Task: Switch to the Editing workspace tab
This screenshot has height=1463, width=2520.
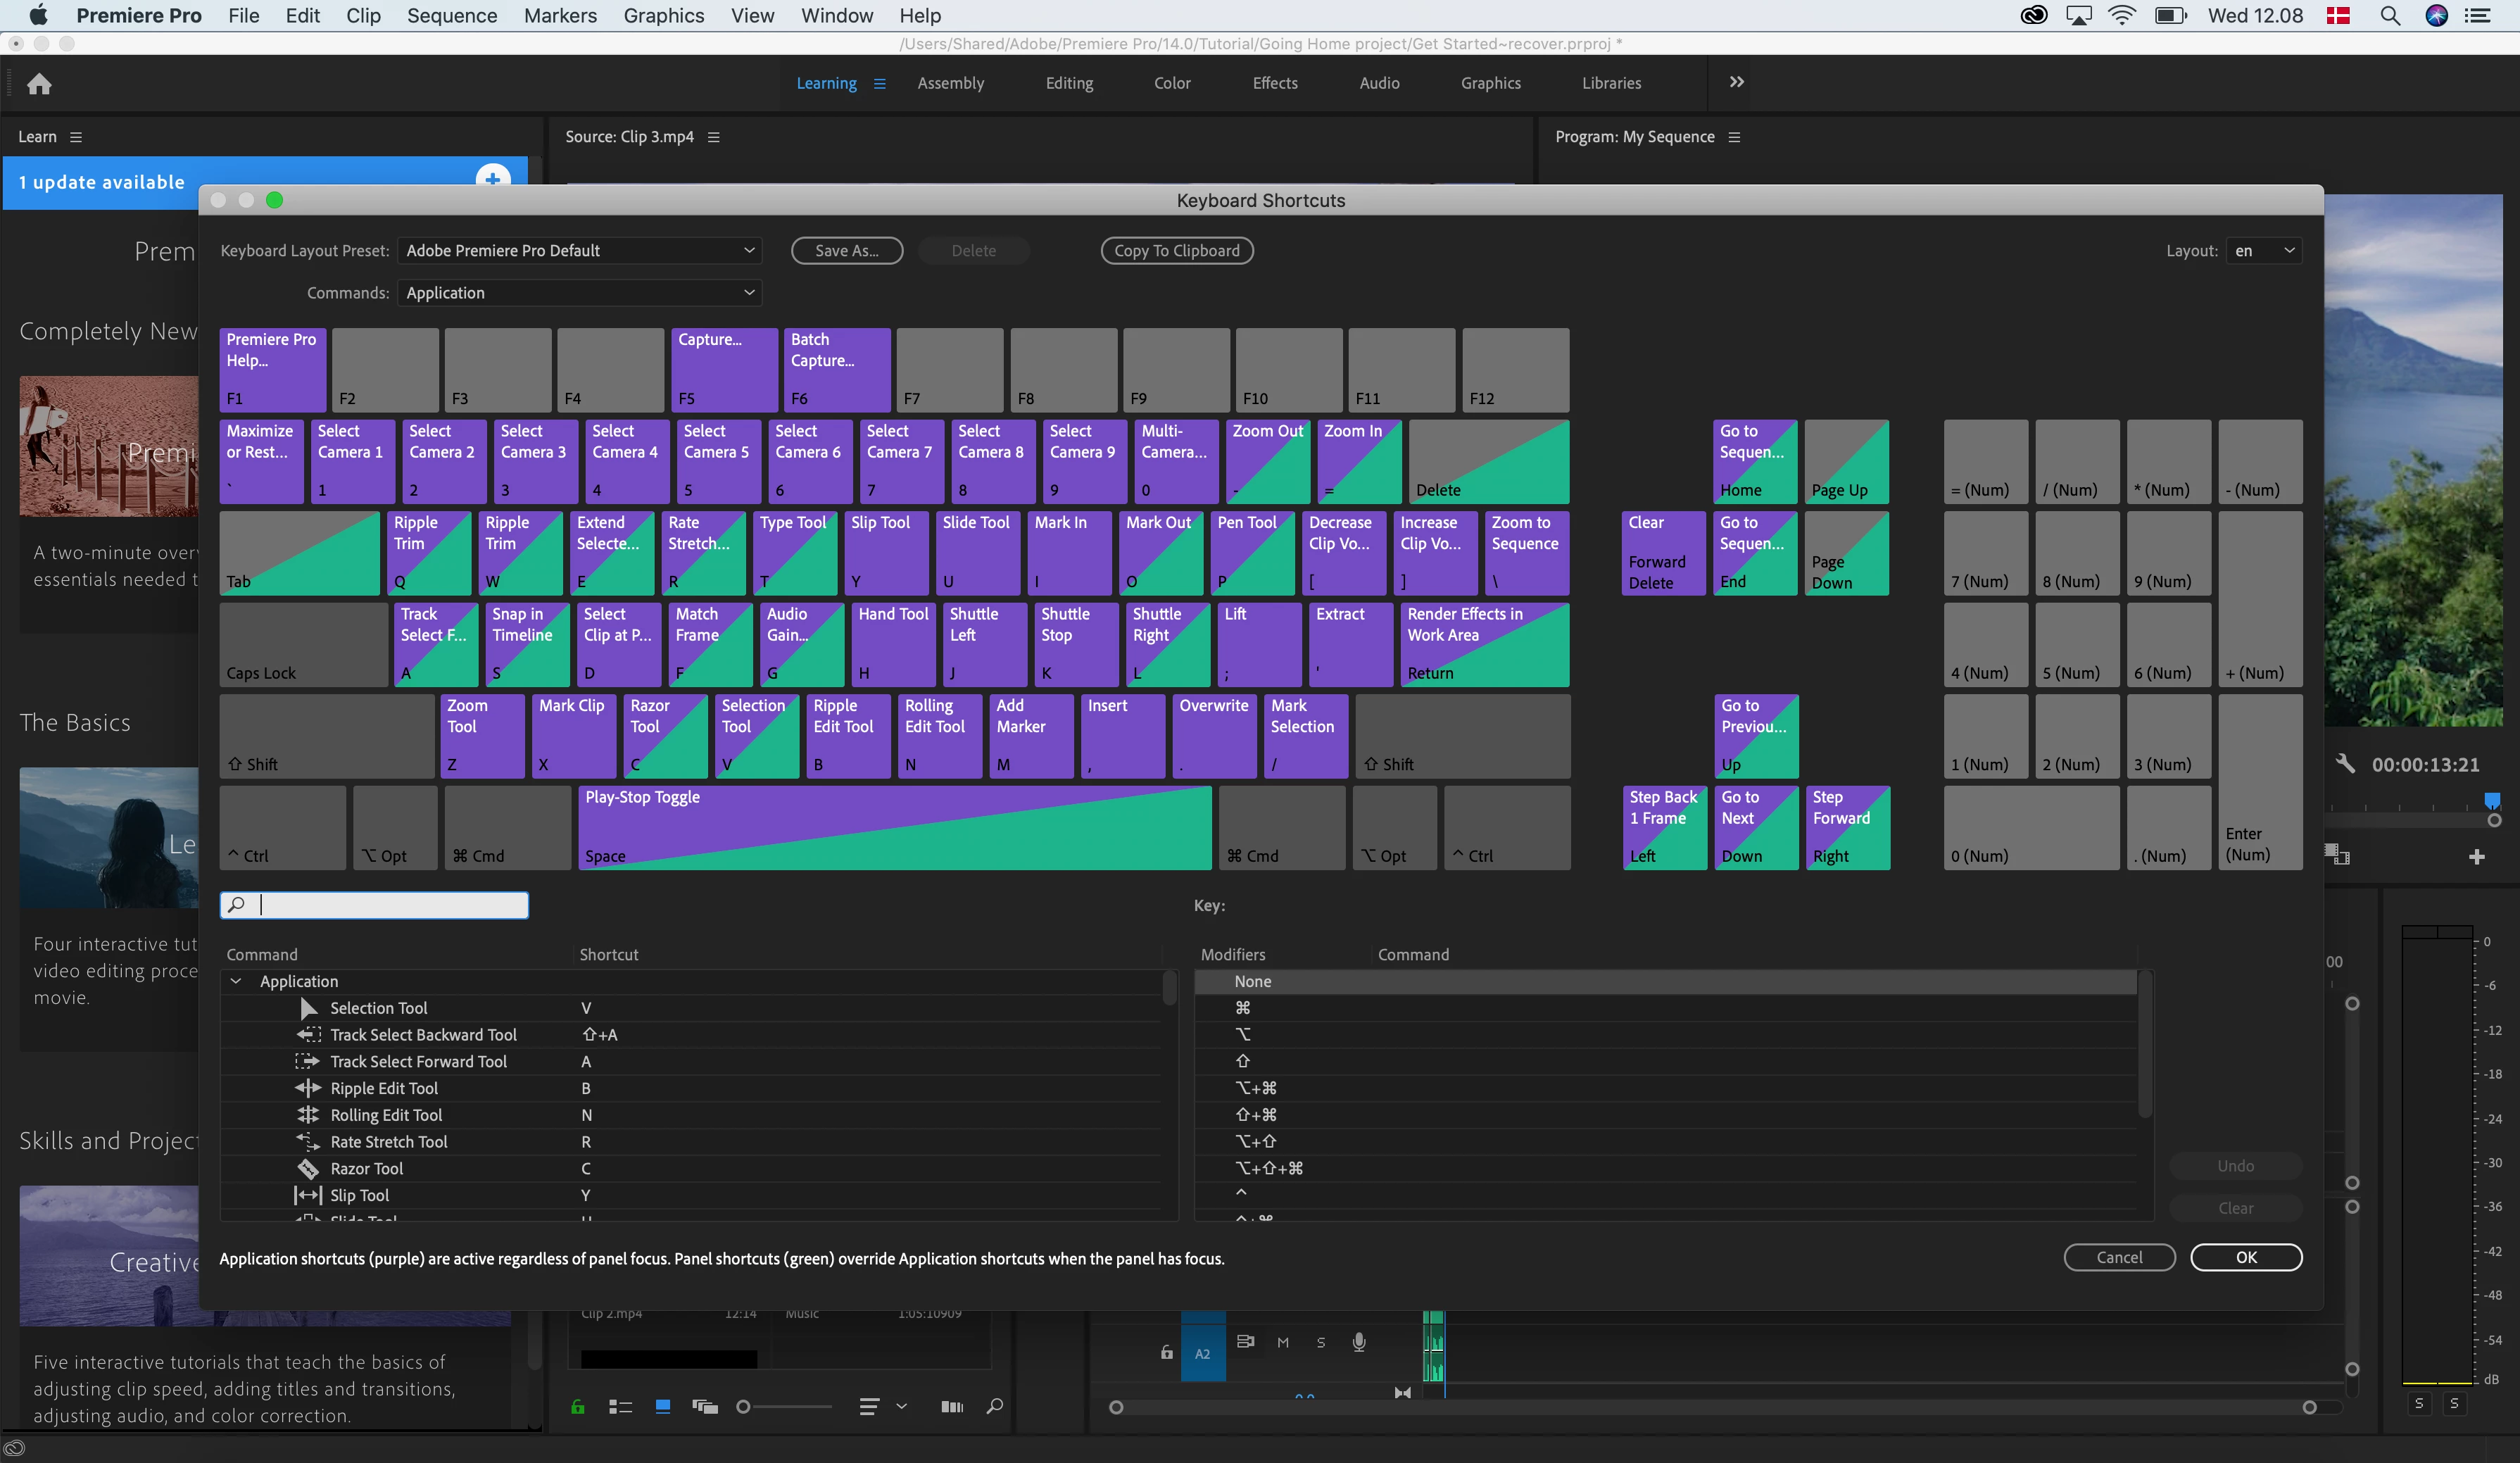Action: [1069, 83]
